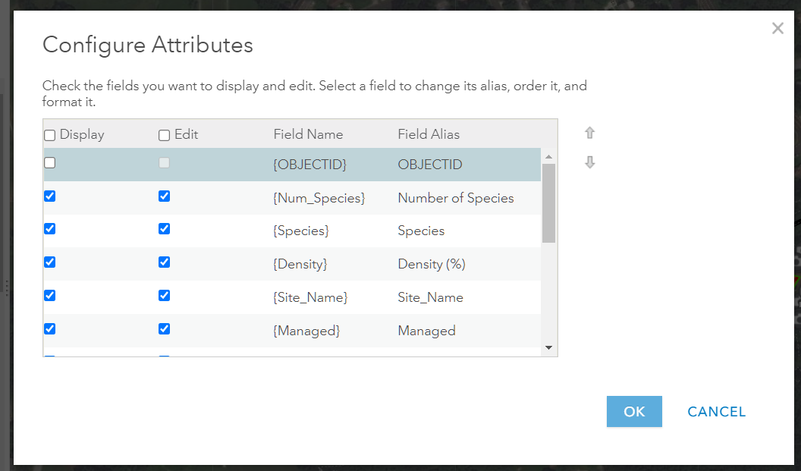Check the Display header checkbox

tap(49, 134)
